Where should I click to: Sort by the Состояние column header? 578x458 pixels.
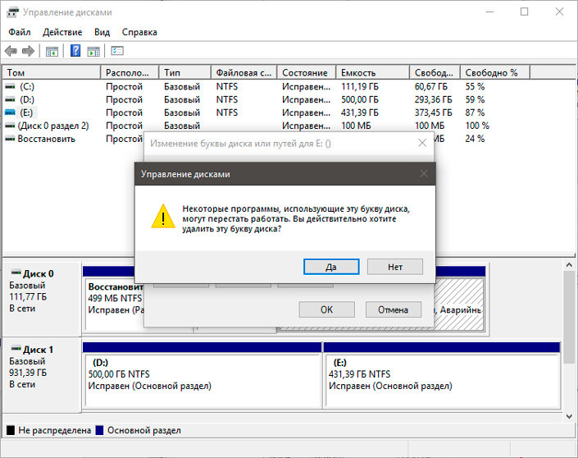[307, 73]
